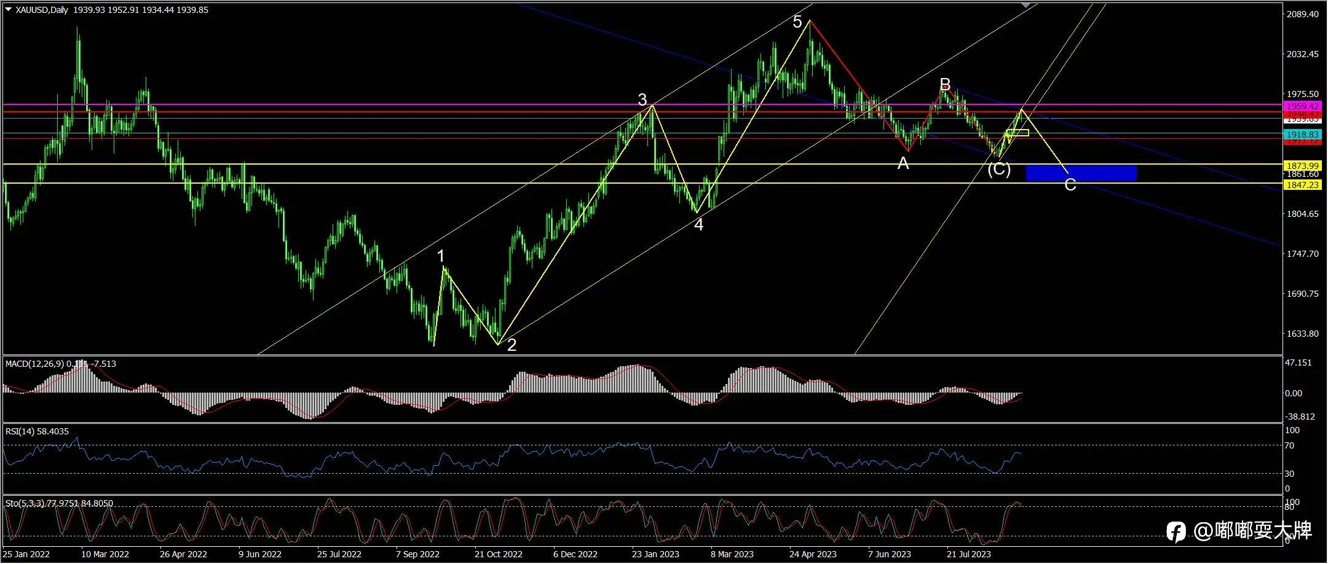The image size is (1328, 564).
Task: Click the 21 Jul 2023 date label
Action: click(968, 554)
